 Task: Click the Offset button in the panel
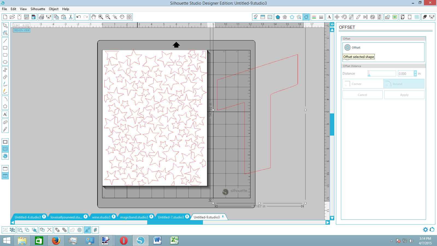[352, 48]
